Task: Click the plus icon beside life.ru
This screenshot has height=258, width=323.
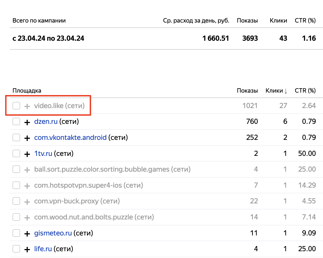Action: point(27,250)
